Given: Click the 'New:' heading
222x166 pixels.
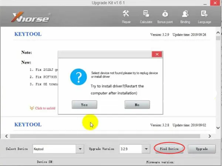Looking at the screenshot, I should [x=26, y=62].
